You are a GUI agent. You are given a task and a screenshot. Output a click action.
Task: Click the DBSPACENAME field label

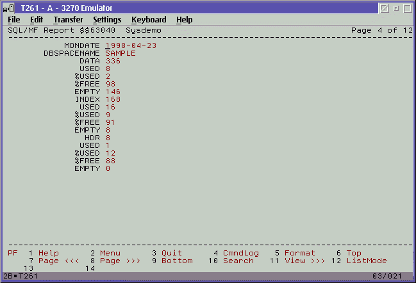(x=72, y=53)
